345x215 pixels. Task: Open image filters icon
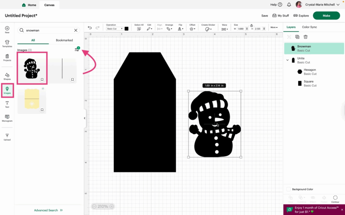pos(77,50)
